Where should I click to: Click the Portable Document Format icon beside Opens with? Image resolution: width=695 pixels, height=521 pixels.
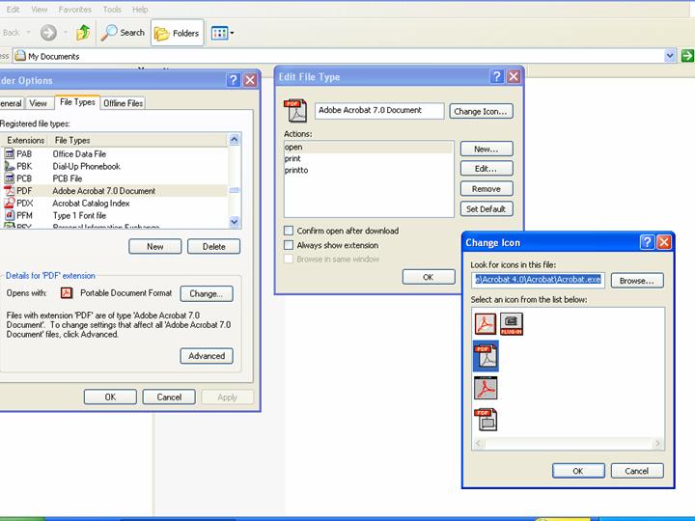[x=67, y=293]
